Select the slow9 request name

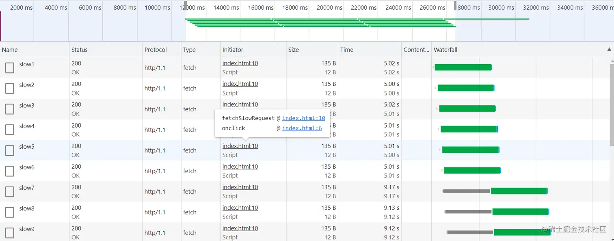pyautogui.click(x=27, y=229)
